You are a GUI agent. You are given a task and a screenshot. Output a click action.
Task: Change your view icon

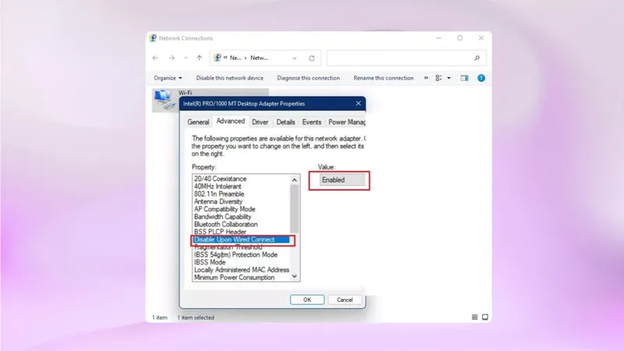[438, 78]
